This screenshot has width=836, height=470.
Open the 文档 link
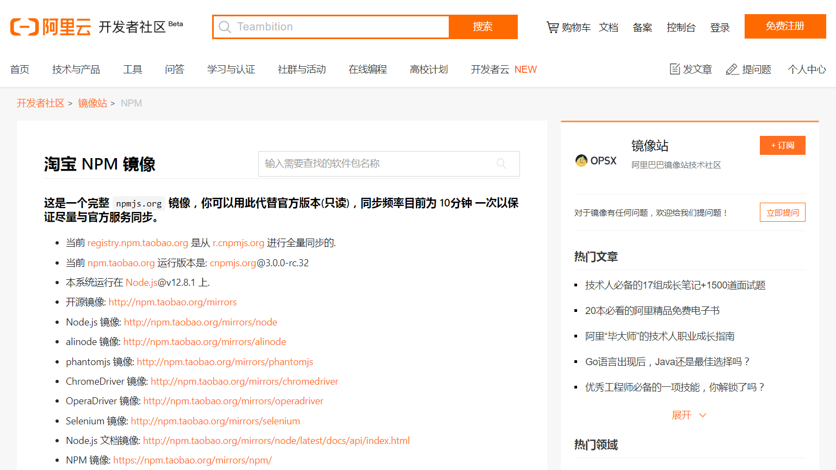[609, 28]
